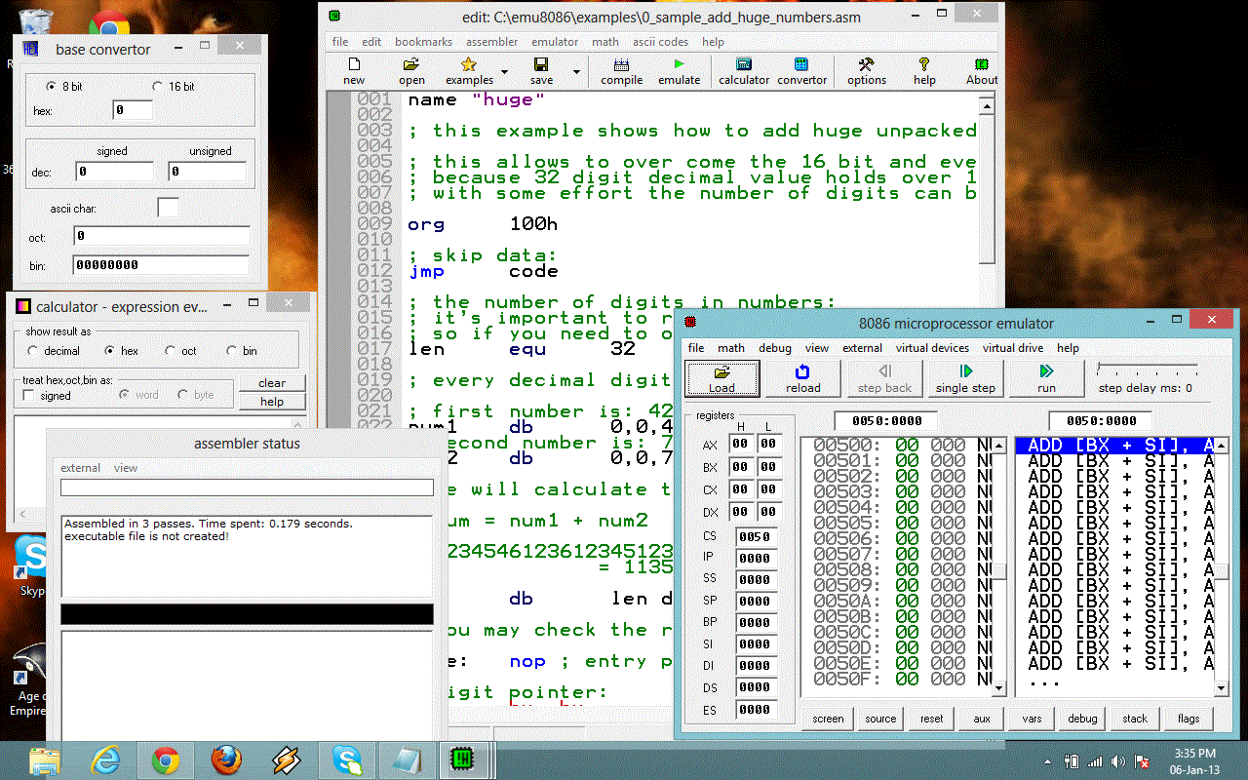Click the stack button in emulator
The height and width of the screenshot is (780, 1248).
click(1134, 719)
